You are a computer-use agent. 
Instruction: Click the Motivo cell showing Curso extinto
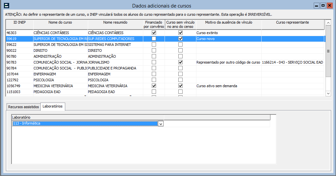(228, 33)
